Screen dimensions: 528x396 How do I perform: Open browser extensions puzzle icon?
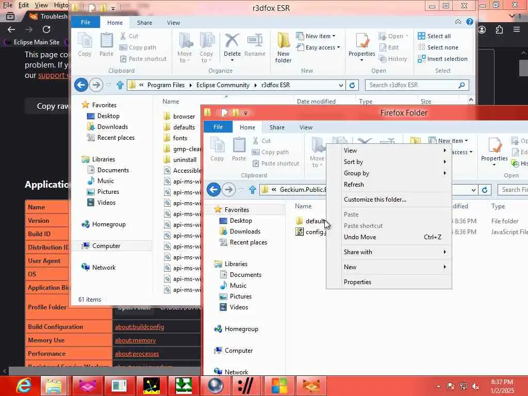499,29
